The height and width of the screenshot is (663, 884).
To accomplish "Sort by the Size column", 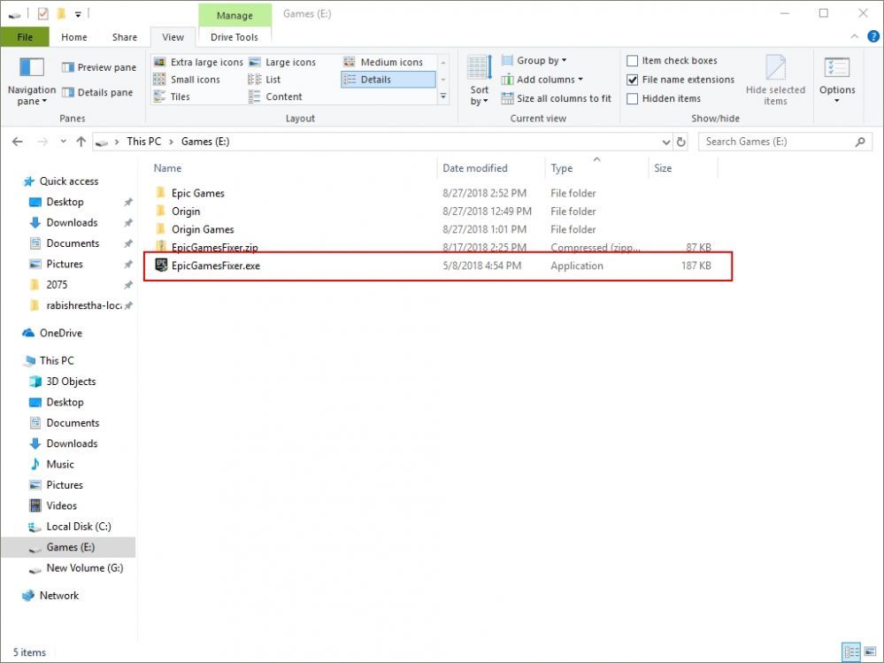I will [683, 168].
